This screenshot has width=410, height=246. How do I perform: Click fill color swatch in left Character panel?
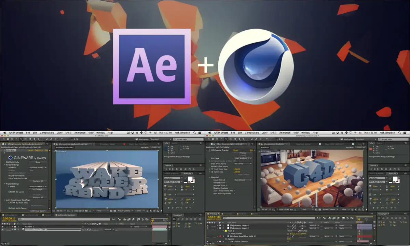tap(190, 179)
